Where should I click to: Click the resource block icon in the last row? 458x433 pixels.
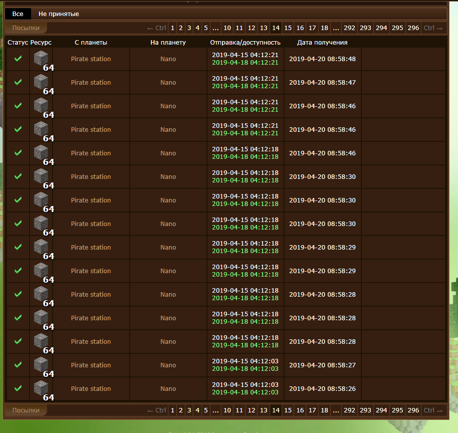tap(41, 389)
